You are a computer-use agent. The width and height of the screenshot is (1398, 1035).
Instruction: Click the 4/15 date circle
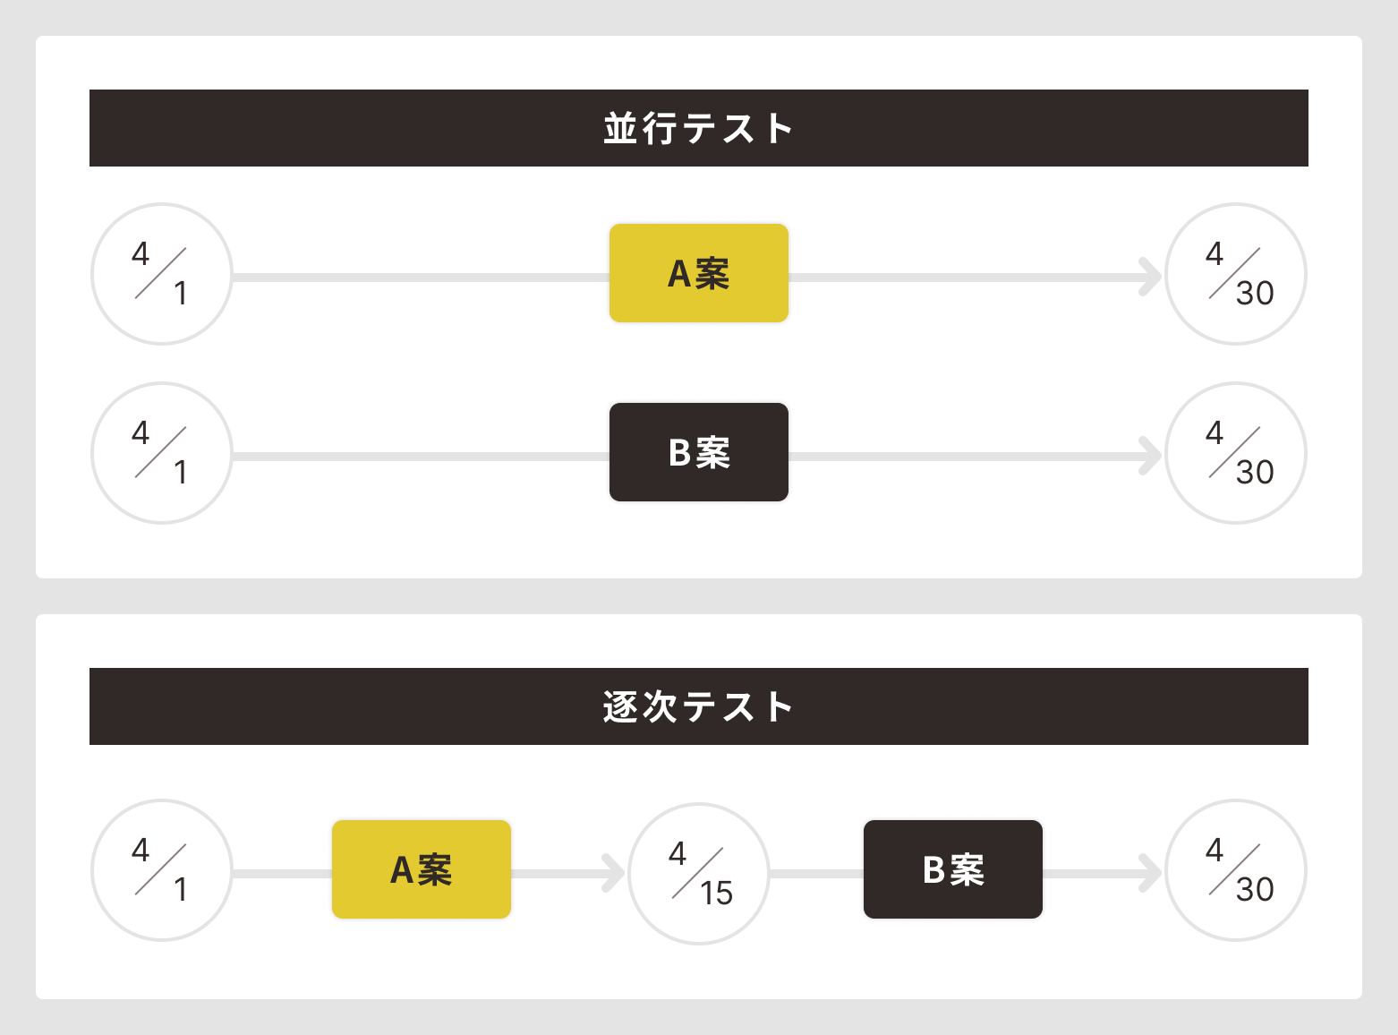699,873
